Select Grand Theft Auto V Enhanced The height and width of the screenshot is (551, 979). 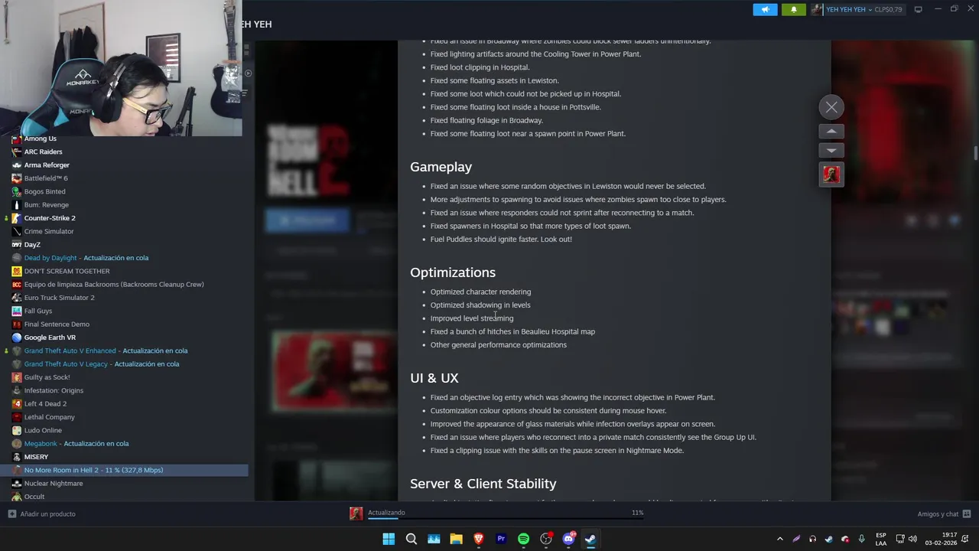click(x=106, y=350)
